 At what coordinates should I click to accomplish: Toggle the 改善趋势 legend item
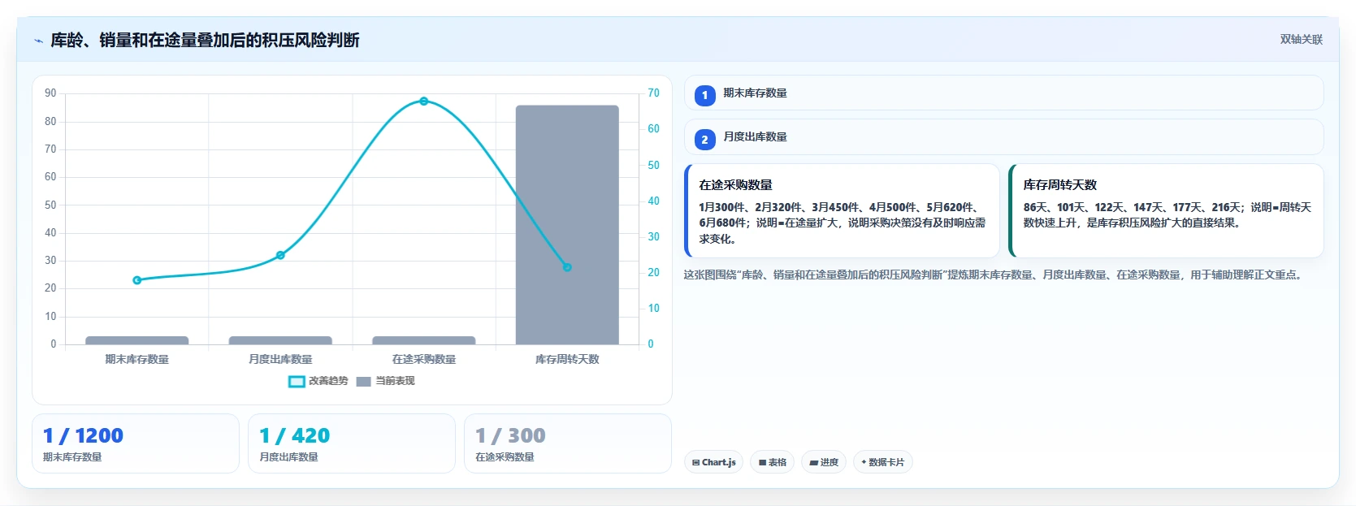pos(318,381)
